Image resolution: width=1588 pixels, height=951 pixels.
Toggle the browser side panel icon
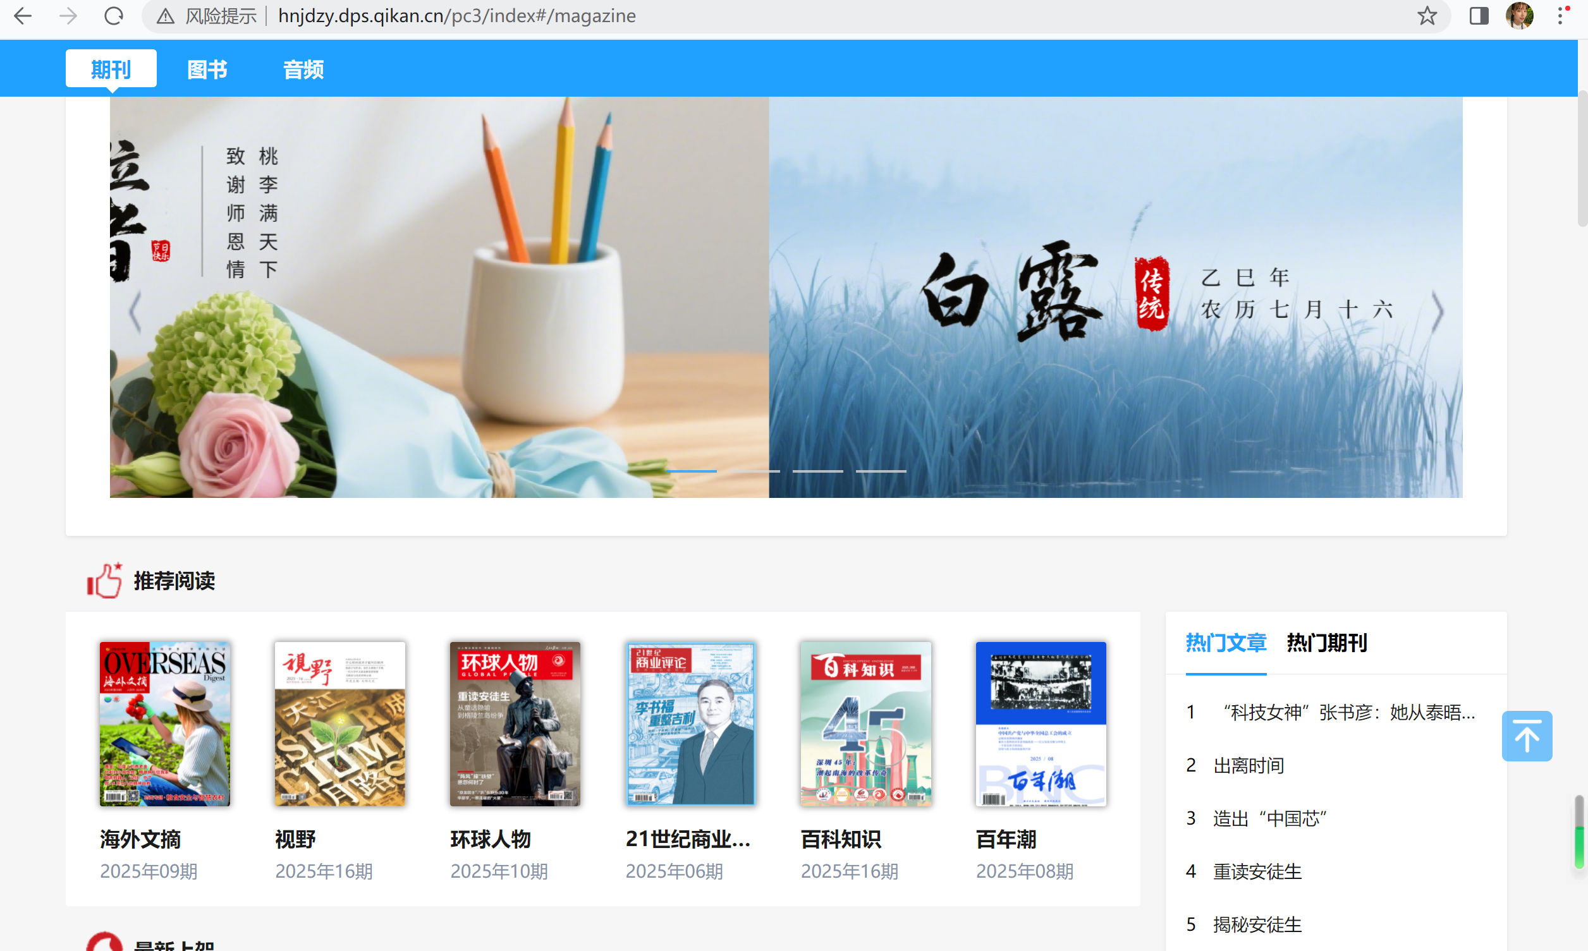coord(1479,16)
